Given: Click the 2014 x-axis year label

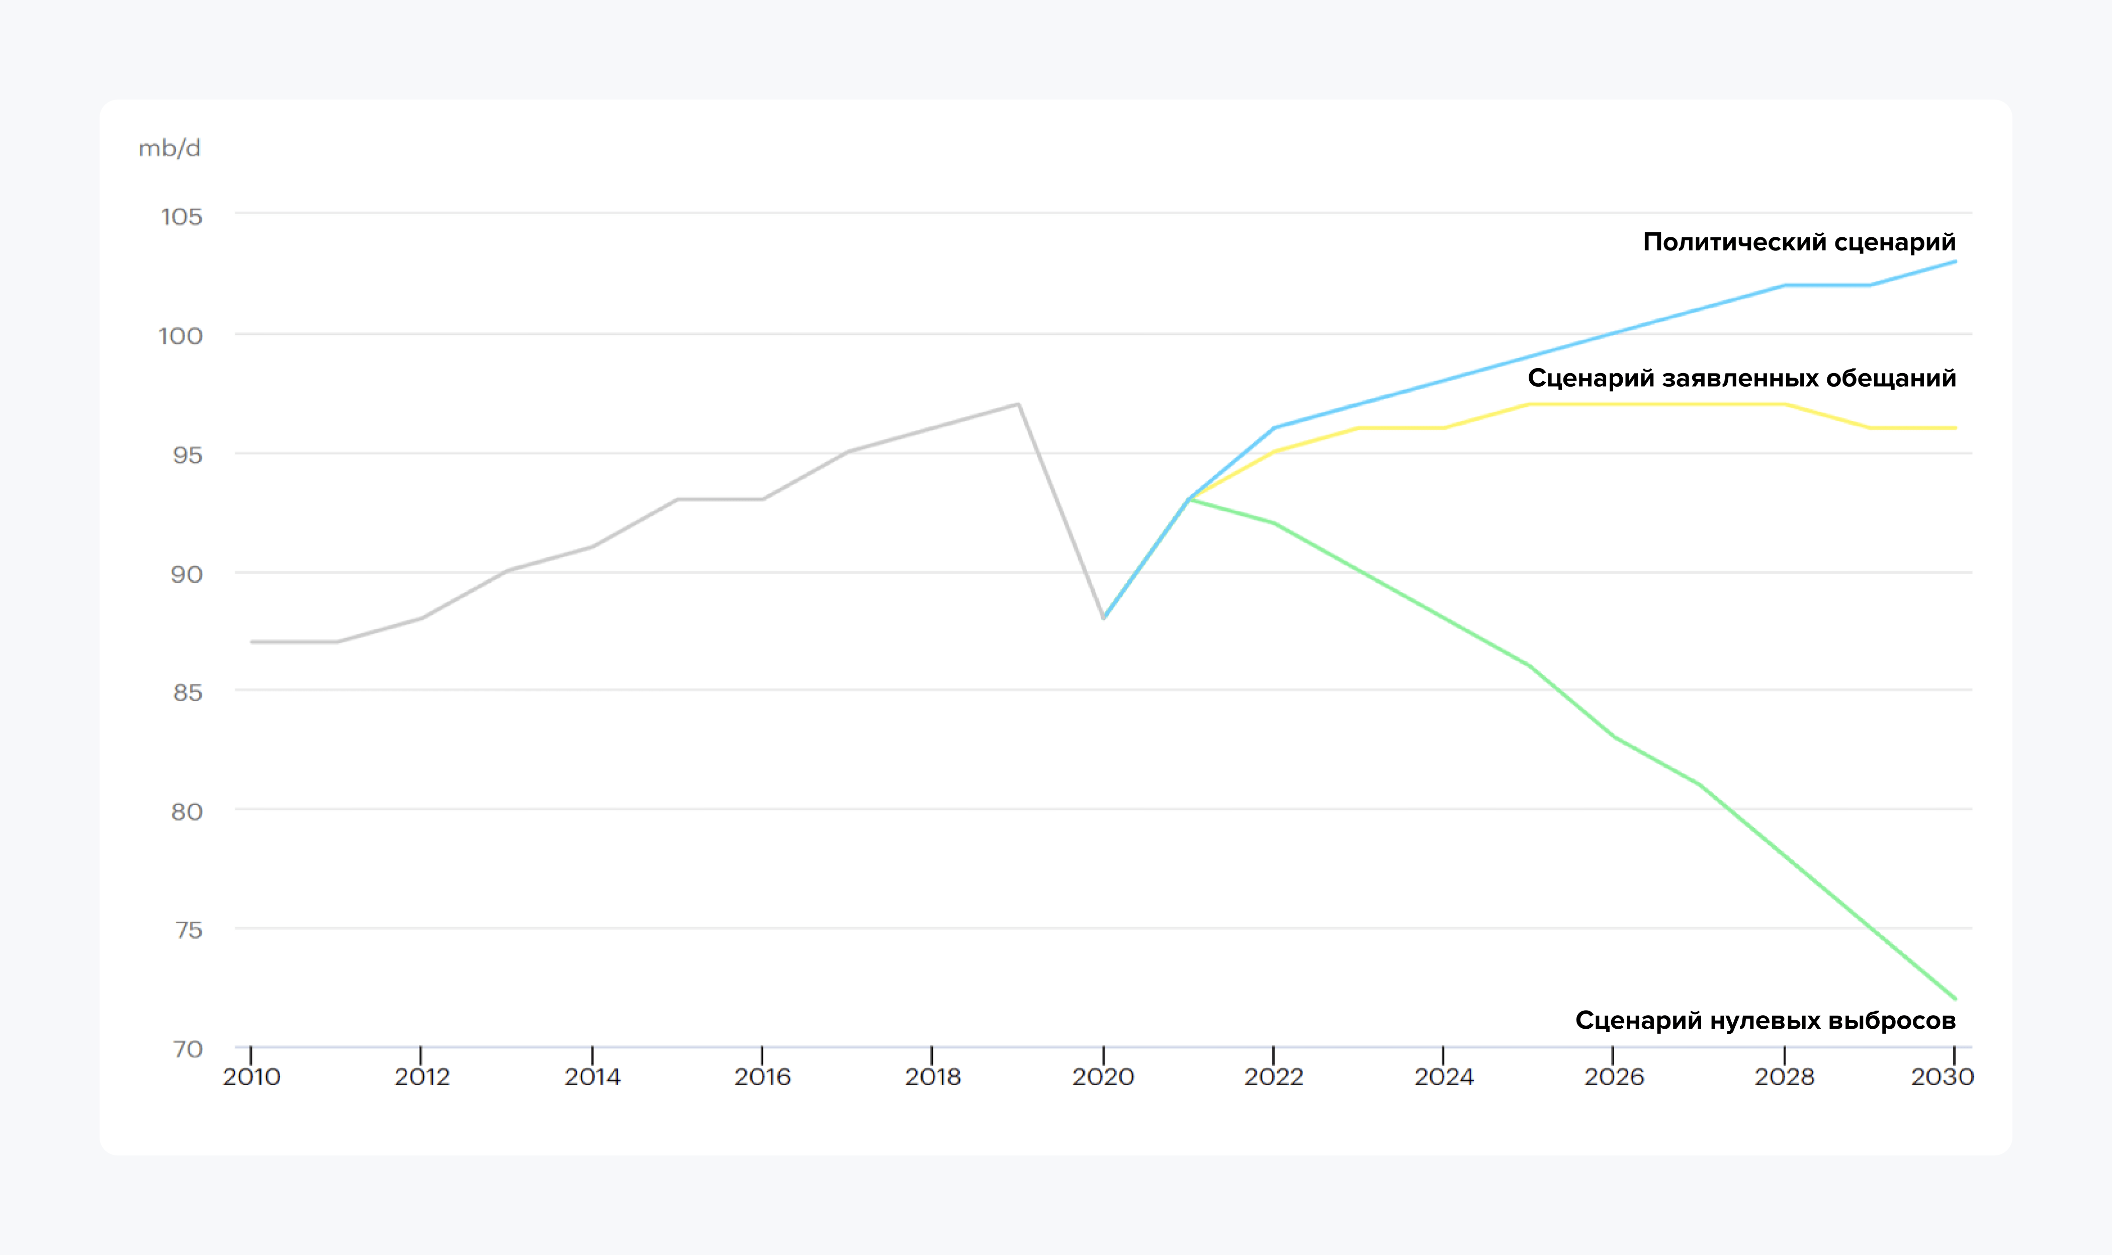Looking at the screenshot, I should click(x=592, y=1077).
